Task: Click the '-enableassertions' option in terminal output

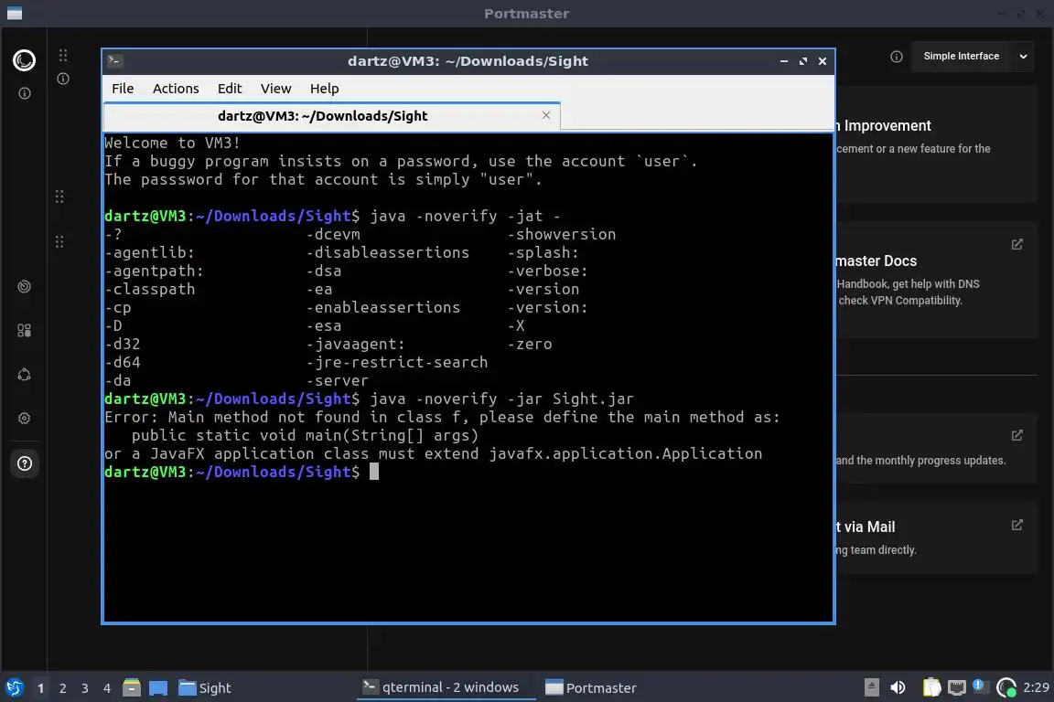Action: pyautogui.click(x=383, y=308)
